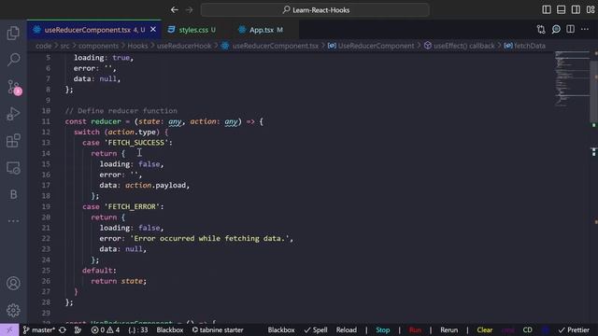Toggle the secondary sidebar layout

(576, 9)
